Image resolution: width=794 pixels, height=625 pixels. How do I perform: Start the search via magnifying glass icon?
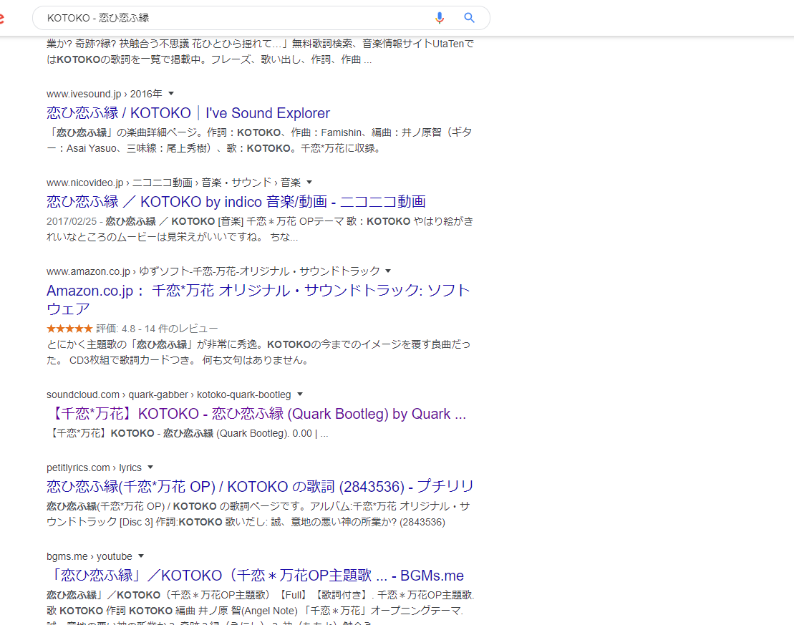[469, 17]
